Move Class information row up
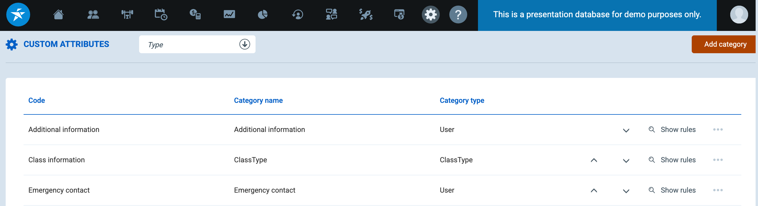This screenshot has width=758, height=206. tap(594, 160)
